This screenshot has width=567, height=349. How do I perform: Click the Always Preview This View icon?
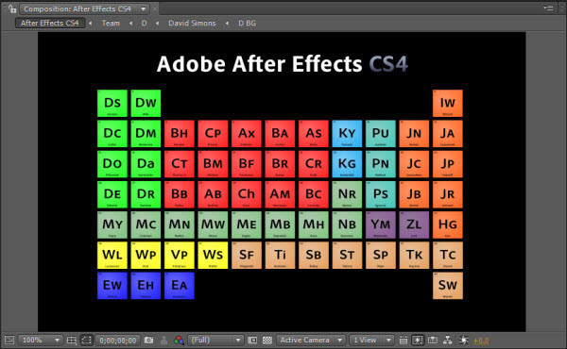pyautogui.click(x=9, y=340)
